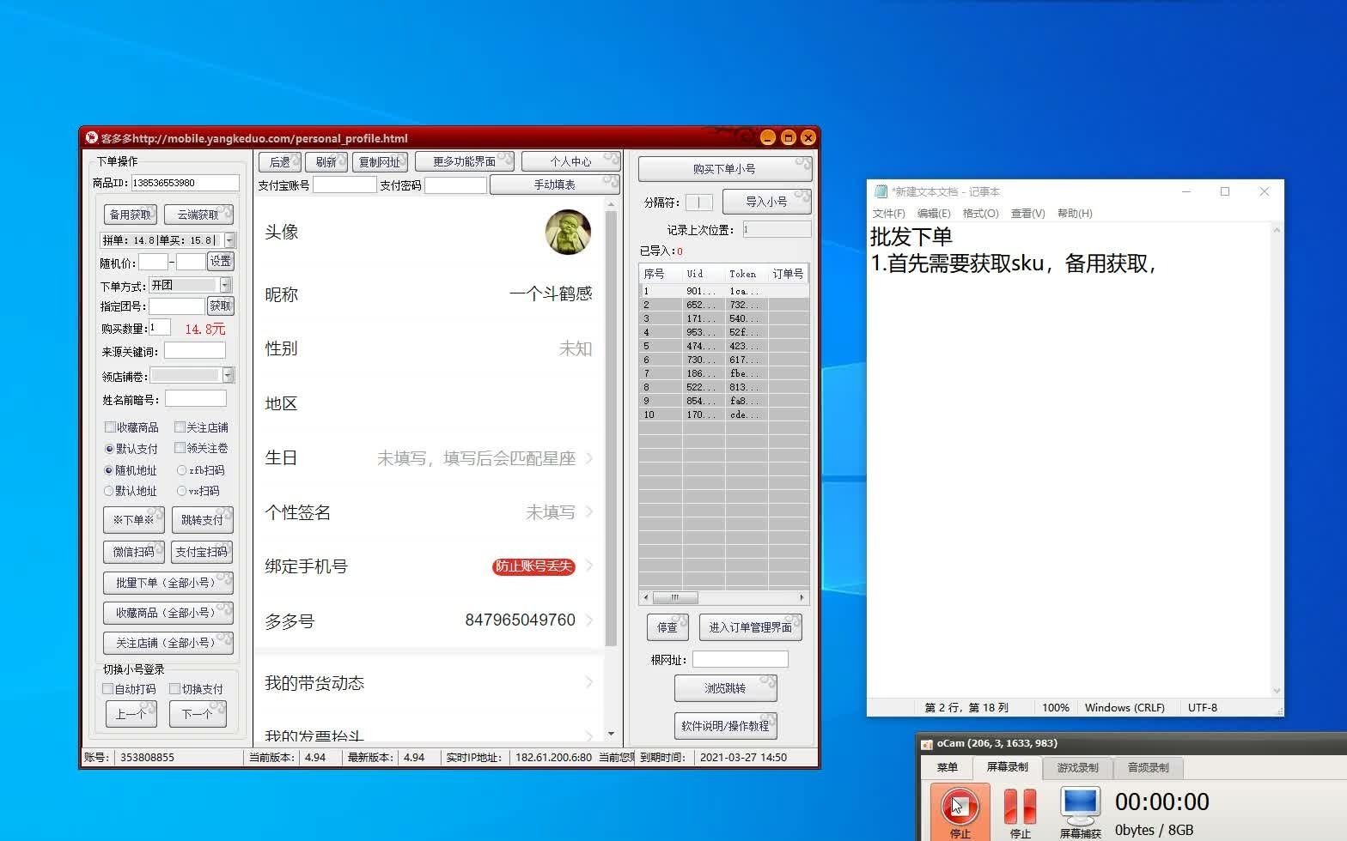Screen dimensions: 1347x841
Task: Click the 刷新 refresh button
Action: tap(326, 161)
